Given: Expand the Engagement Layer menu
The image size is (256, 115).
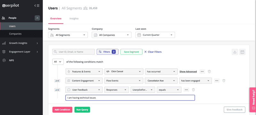Looking at the screenshot, I should (37, 52).
